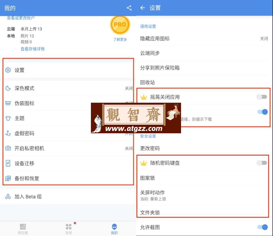The image size is (273, 236).
Task: Tap the moon icon for 深色模式
Action: click(8, 88)
